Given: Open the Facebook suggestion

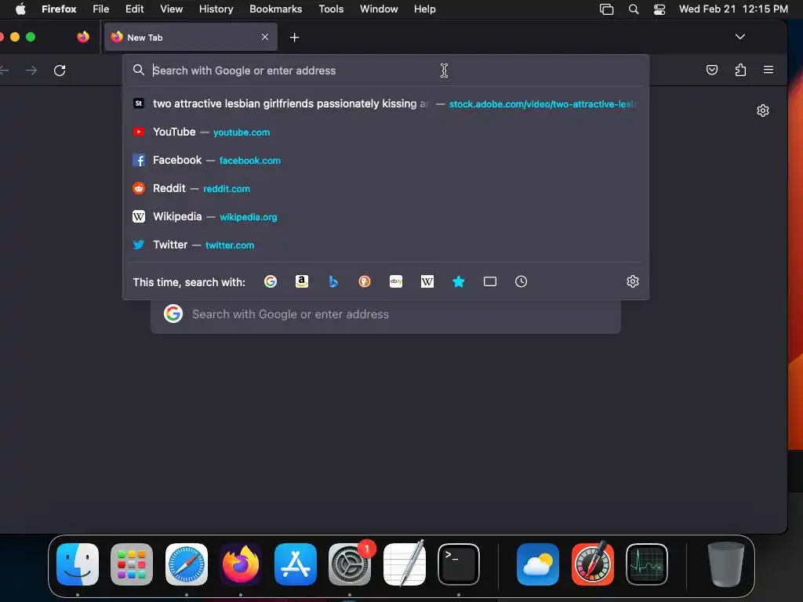Looking at the screenshot, I should 386,160.
